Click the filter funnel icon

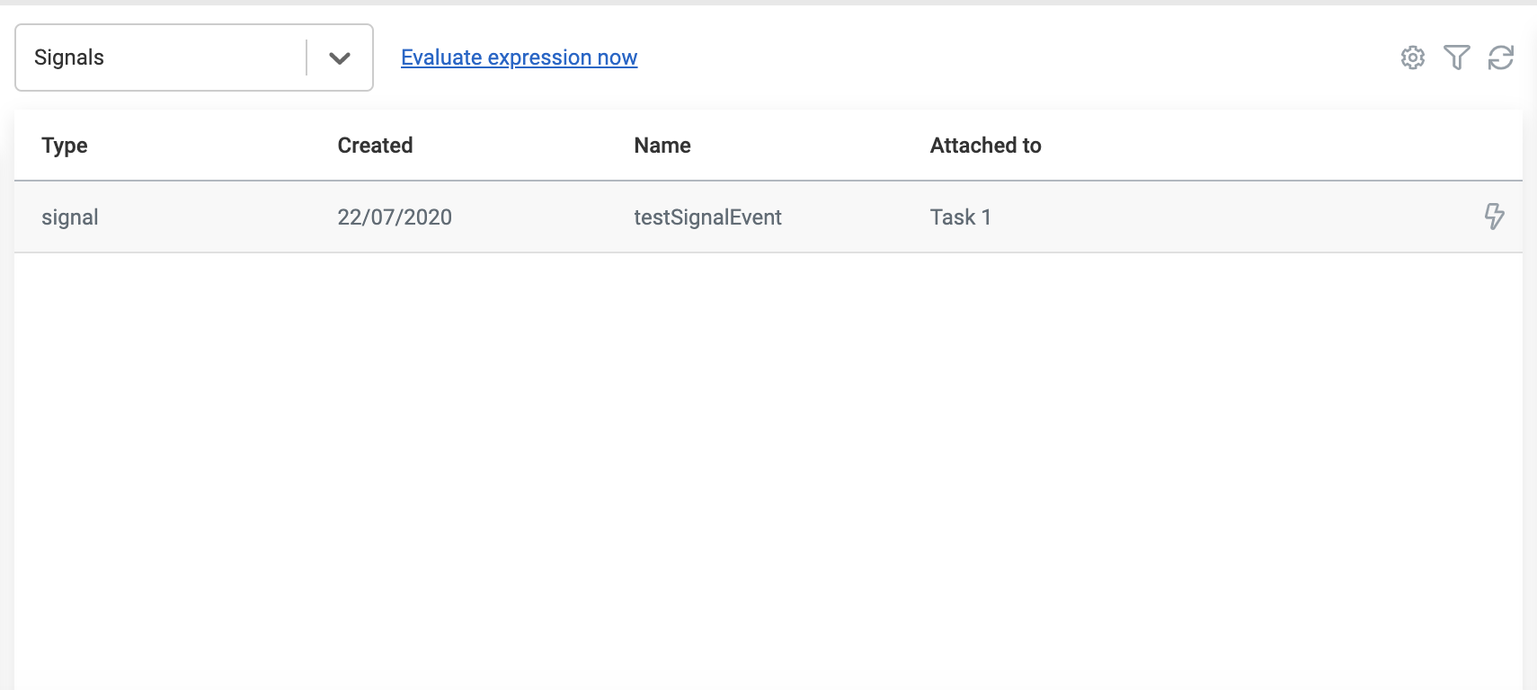pyautogui.click(x=1457, y=57)
